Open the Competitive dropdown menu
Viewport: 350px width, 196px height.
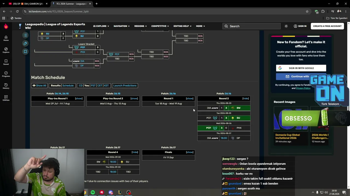(160, 26)
